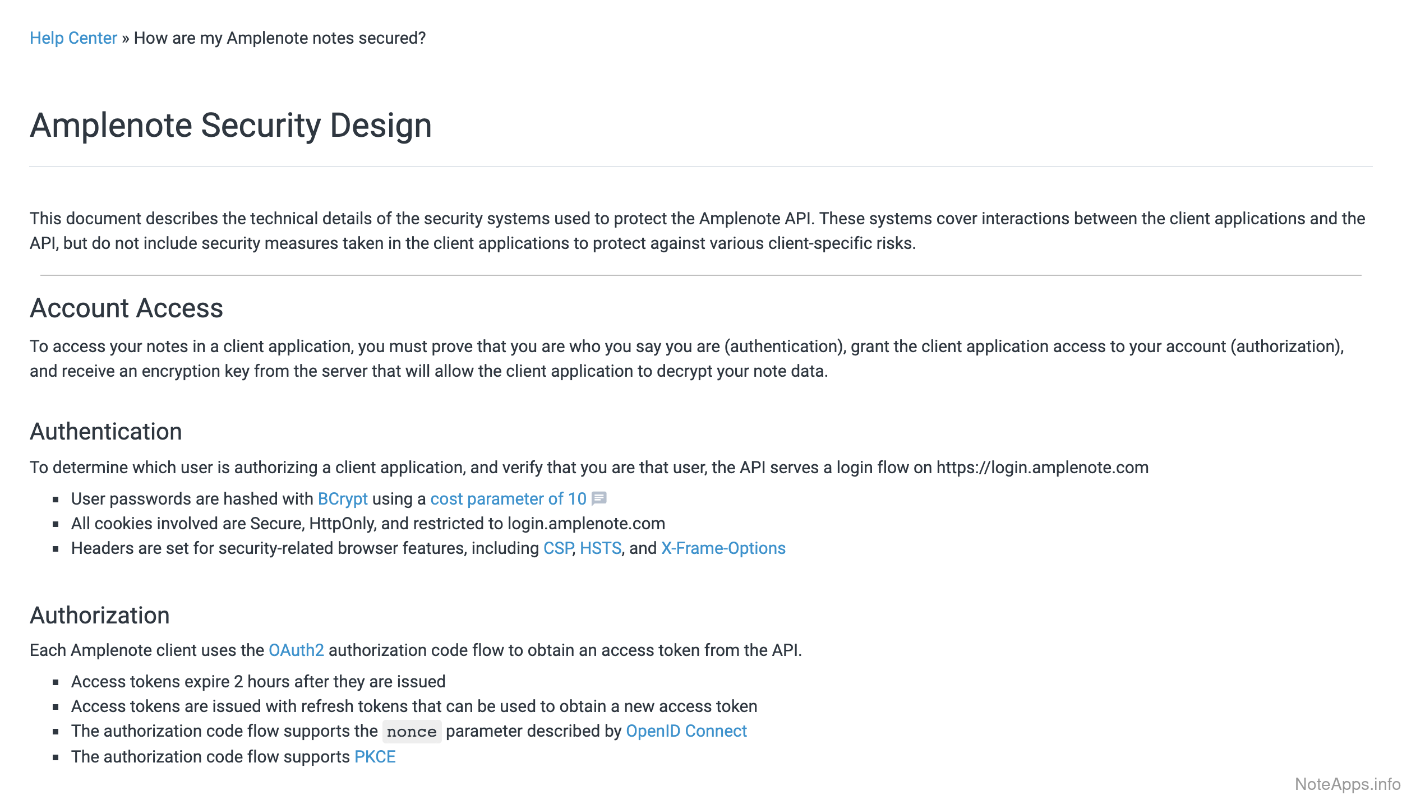Click the 'All cookies involved are Secure' bullet

[x=368, y=524]
